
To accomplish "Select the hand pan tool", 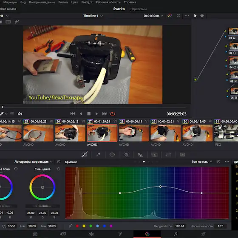I will pyautogui.click(x=202, y=15).
